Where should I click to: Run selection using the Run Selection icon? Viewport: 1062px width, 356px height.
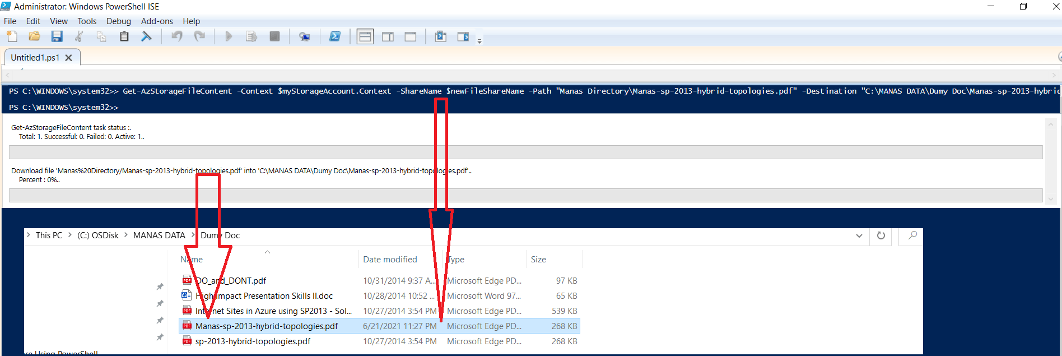pyautogui.click(x=251, y=36)
